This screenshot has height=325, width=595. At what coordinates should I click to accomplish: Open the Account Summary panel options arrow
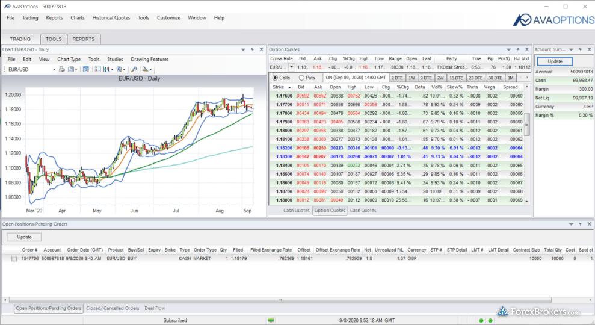tap(571, 49)
